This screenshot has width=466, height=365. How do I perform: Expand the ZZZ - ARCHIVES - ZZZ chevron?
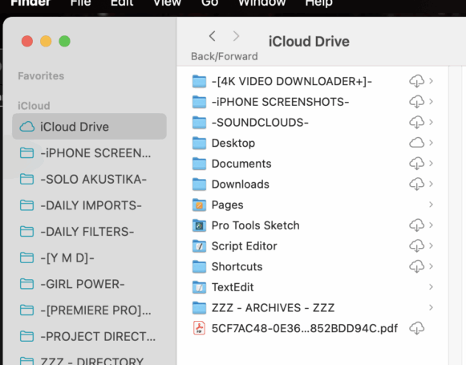(x=431, y=307)
